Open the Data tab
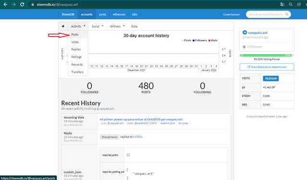 (x=134, y=26)
